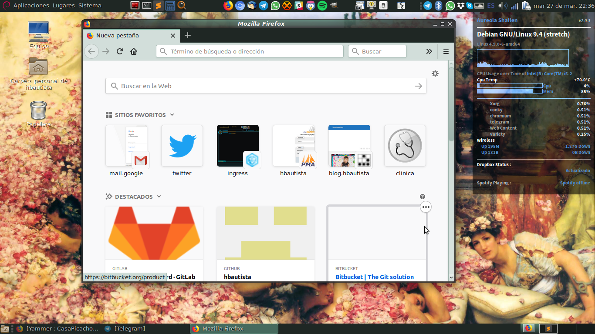Launch Firefox from the top panel

click(x=228, y=6)
